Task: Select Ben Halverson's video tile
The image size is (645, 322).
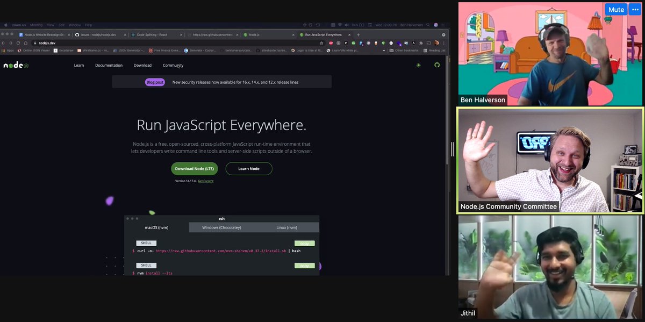Action: pyautogui.click(x=550, y=53)
